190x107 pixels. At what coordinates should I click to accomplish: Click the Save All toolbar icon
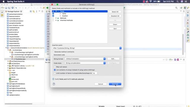(x=9, y=8)
